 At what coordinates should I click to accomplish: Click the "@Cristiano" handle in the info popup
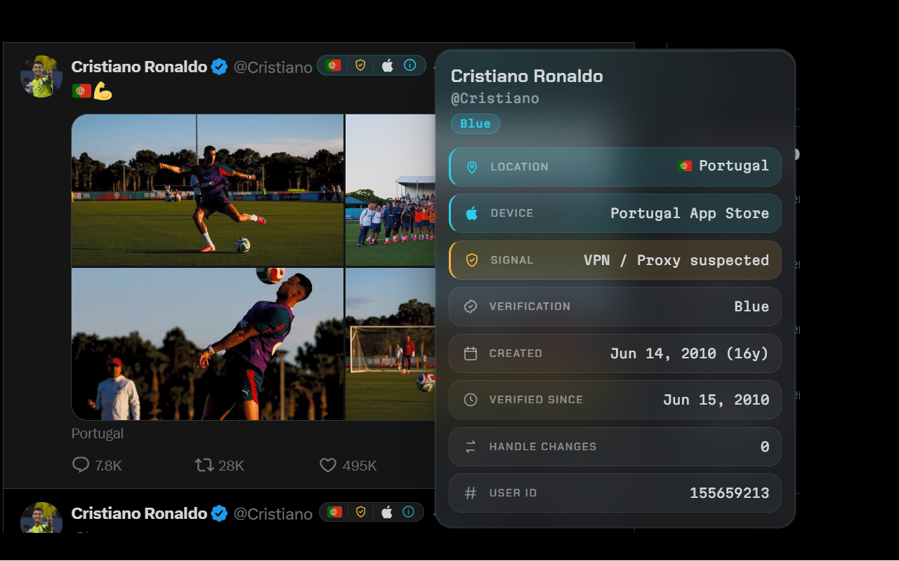495,98
